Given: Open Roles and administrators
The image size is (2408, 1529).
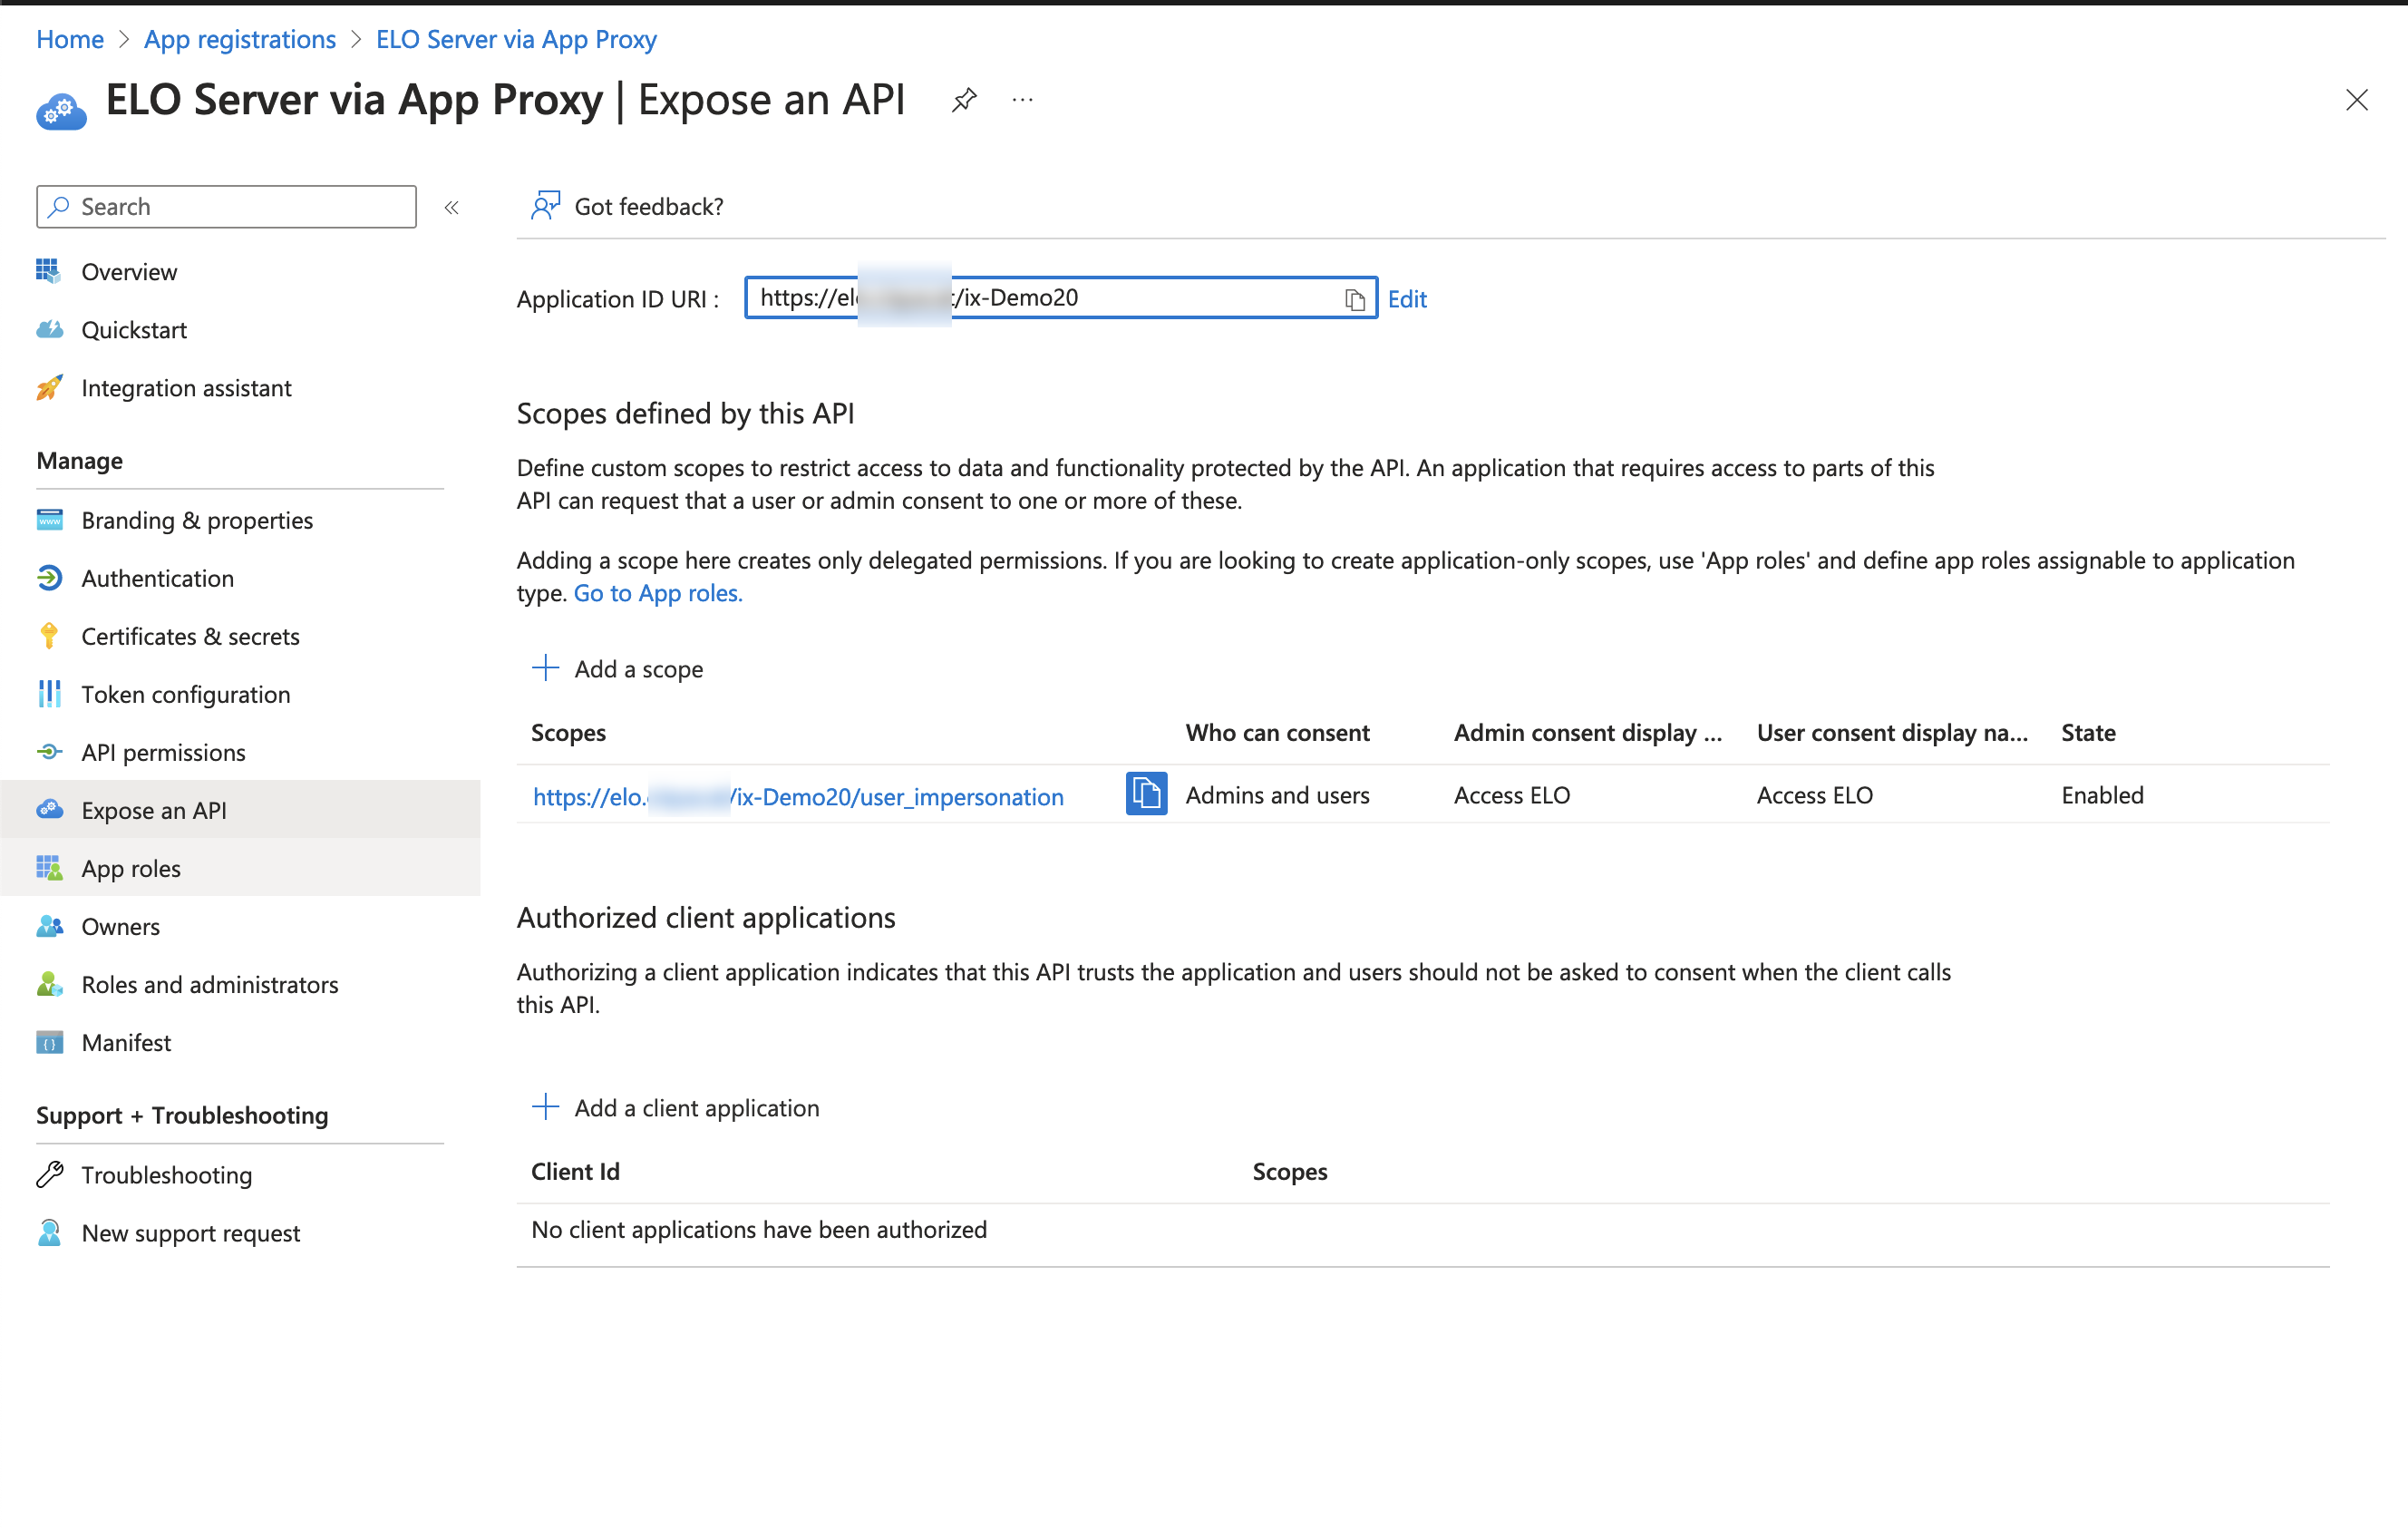Looking at the screenshot, I should tap(210, 984).
